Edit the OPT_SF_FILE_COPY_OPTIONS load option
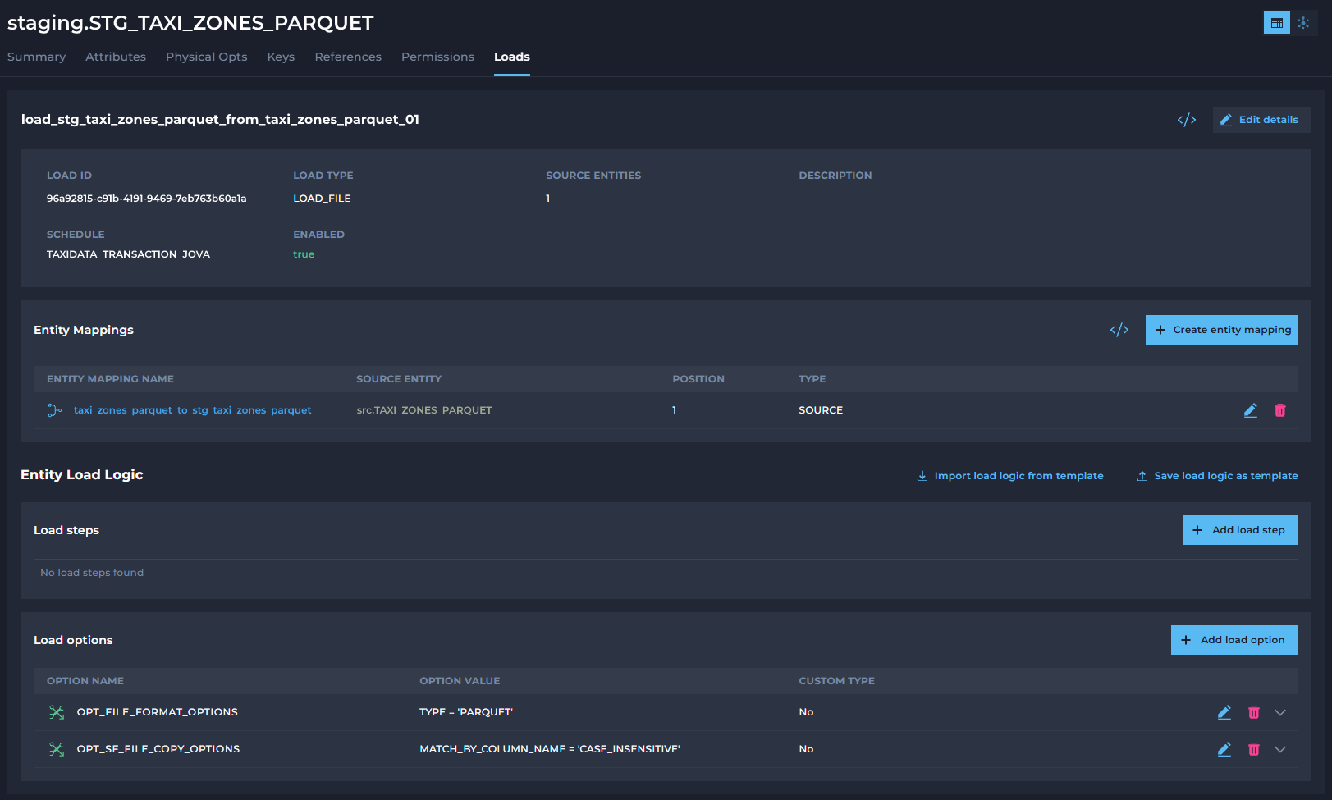 click(x=1224, y=749)
